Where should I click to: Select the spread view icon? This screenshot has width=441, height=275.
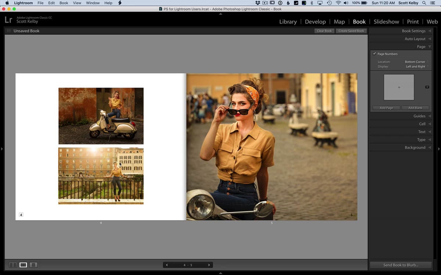(23, 265)
